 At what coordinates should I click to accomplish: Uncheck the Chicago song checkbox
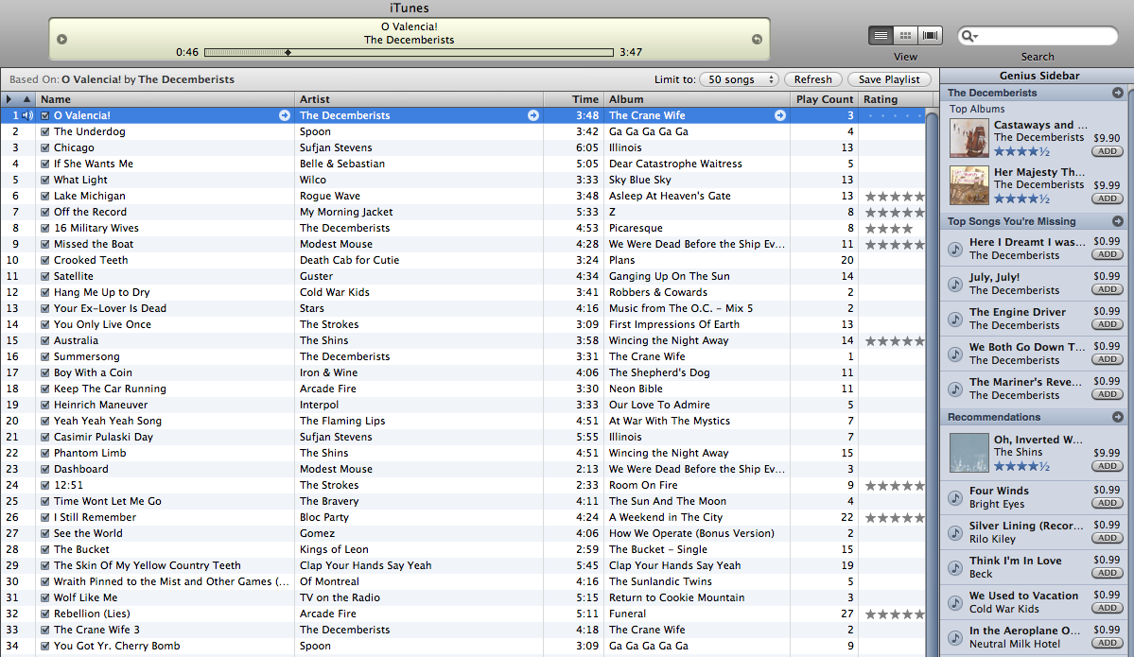tap(44, 147)
